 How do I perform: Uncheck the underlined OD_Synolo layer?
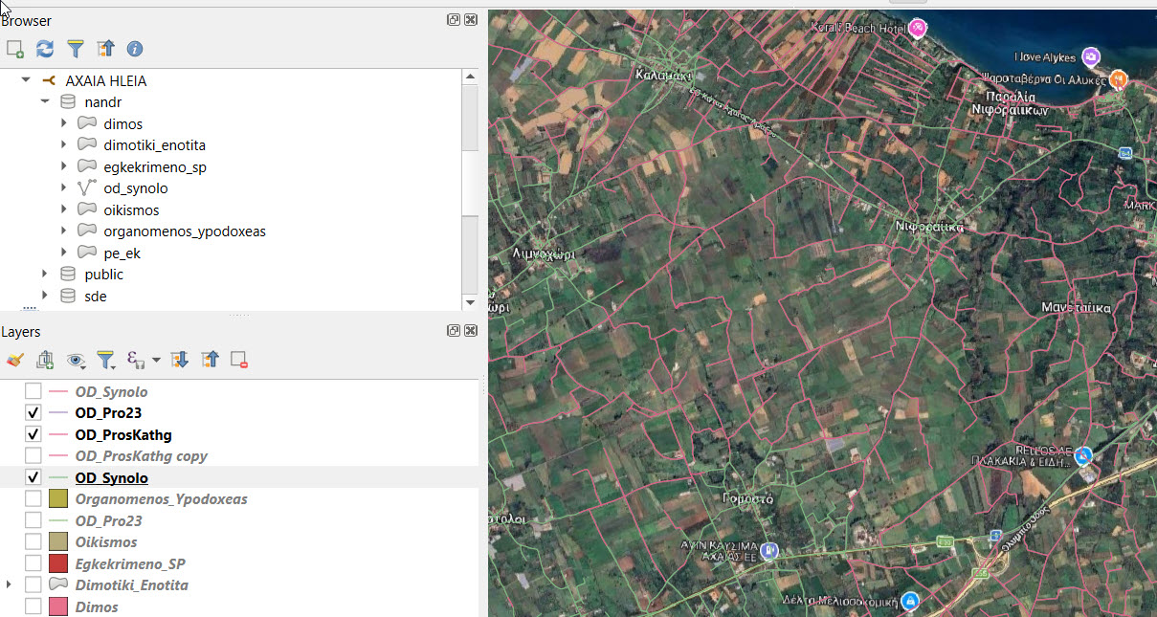point(33,477)
